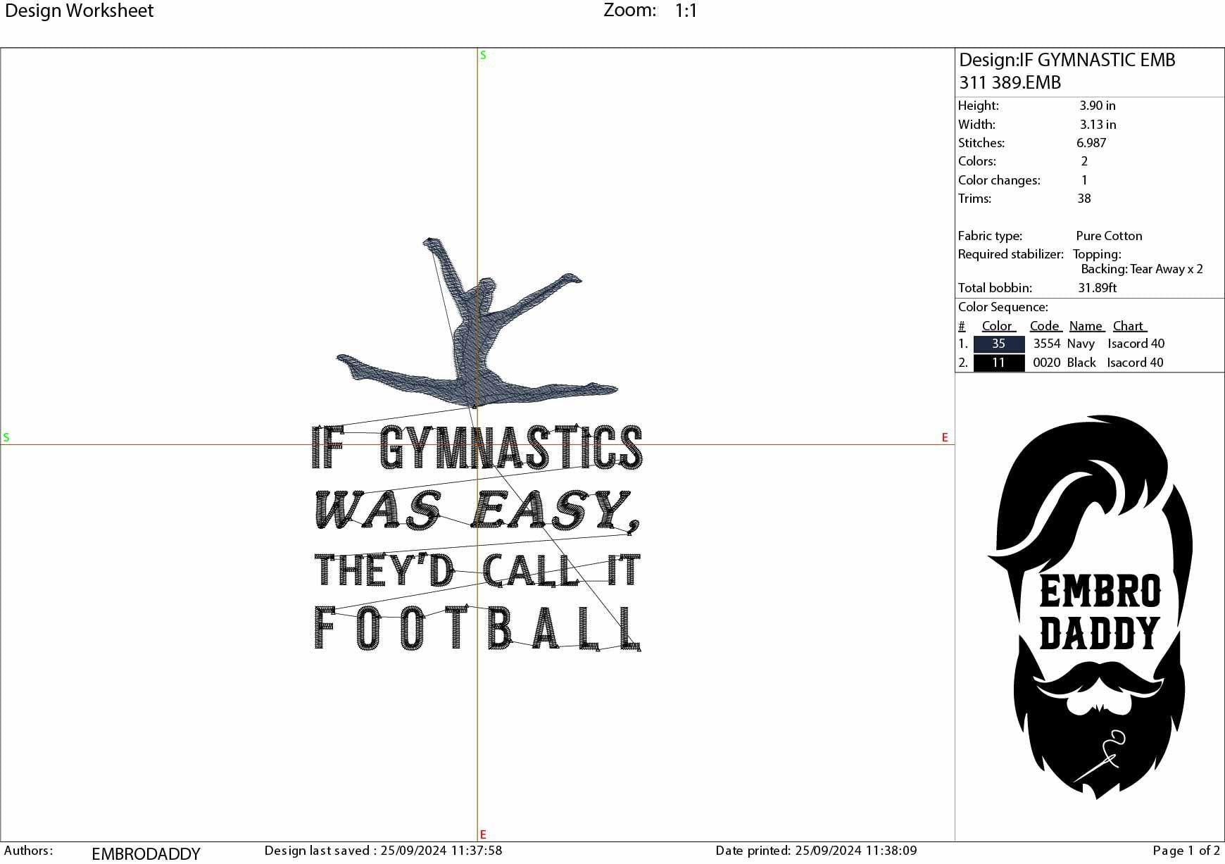Click the 'Code' column header
This screenshot has width=1225, height=864.
pyautogui.click(x=1045, y=325)
